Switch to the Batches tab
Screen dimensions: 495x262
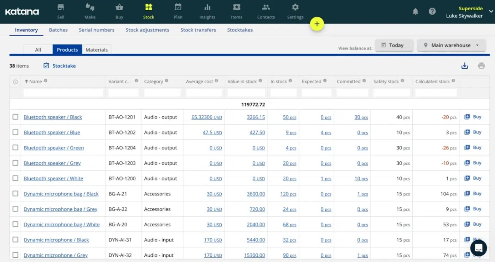[58, 30]
